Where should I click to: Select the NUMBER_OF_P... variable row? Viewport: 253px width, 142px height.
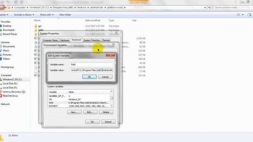(x=79, y=96)
